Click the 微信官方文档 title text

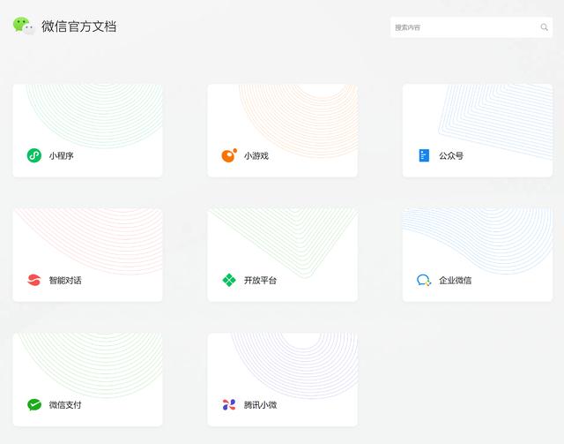click(x=78, y=26)
